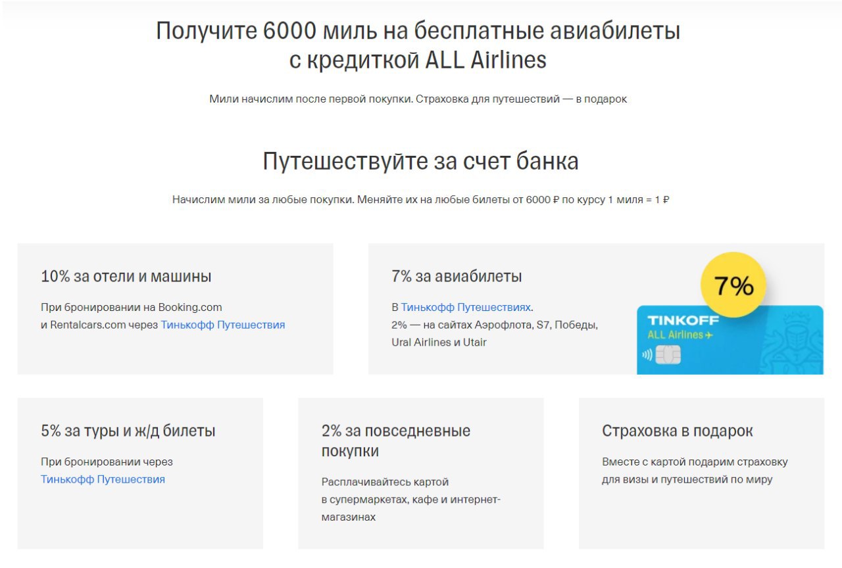The height and width of the screenshot is (568, 842).
Task: Open Тинькофф Путешествия link in hotels card
Action: [x=223, y=325]
